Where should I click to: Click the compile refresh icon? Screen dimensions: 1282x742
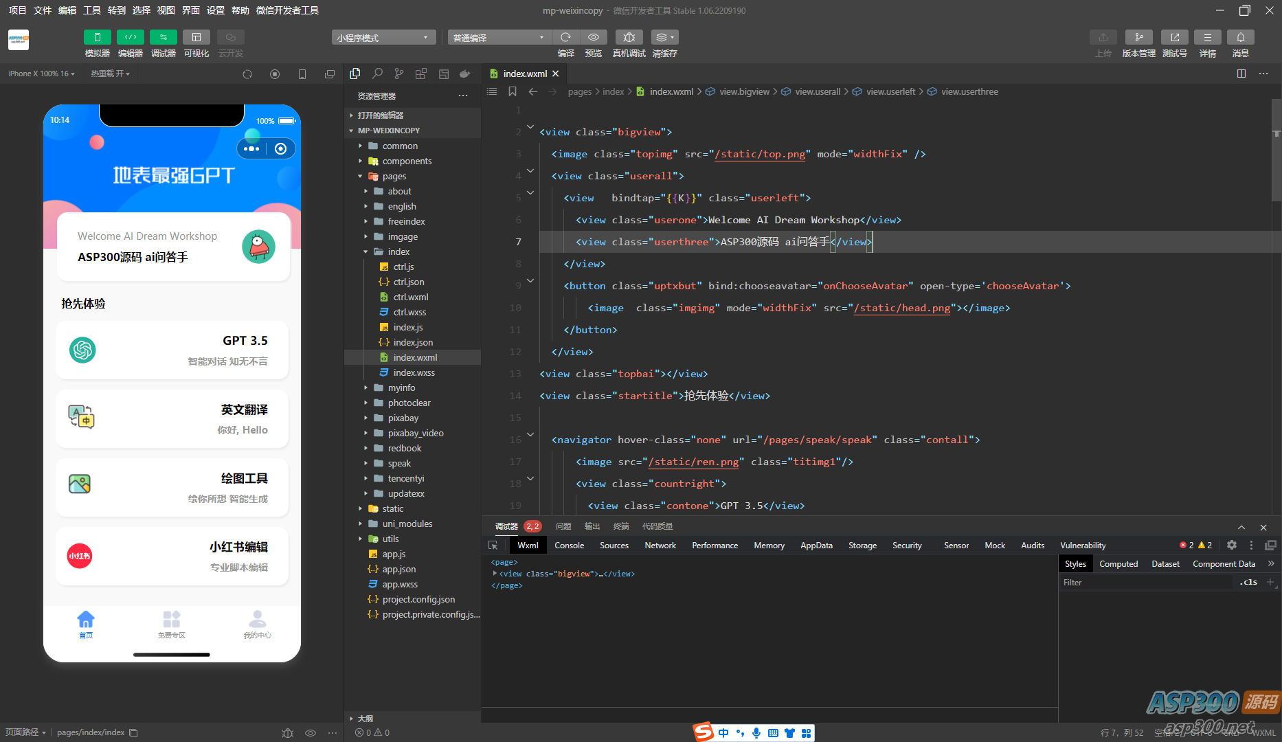pyautogui.click(x=565, y=38)
